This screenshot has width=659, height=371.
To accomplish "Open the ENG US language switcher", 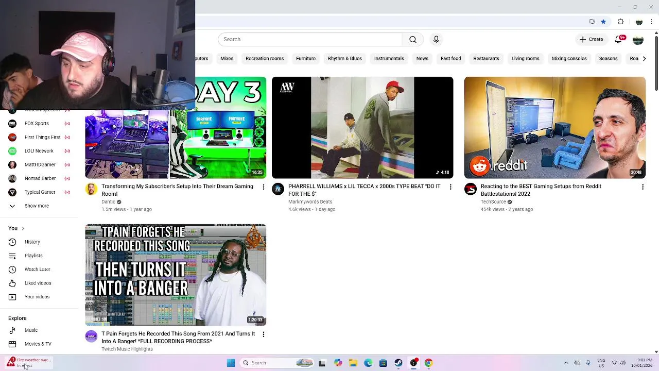I will (x=601, y=363).
